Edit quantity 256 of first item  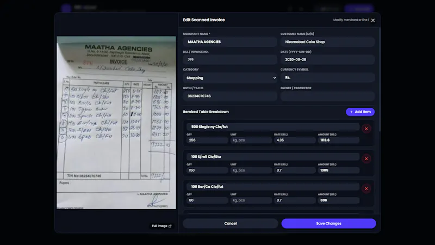pyautogui.click(x=207, y=140)
